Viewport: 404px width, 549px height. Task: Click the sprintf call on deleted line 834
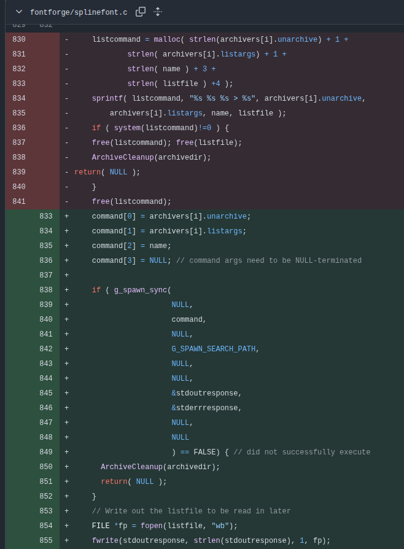[x=107, y=98]
